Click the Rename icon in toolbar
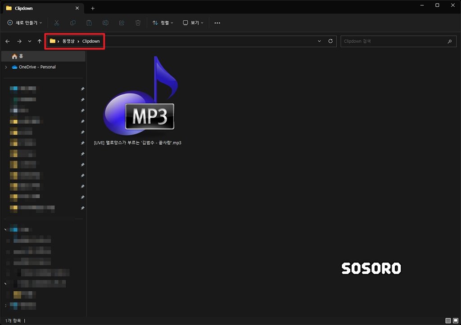 click(x=105, y=22)
